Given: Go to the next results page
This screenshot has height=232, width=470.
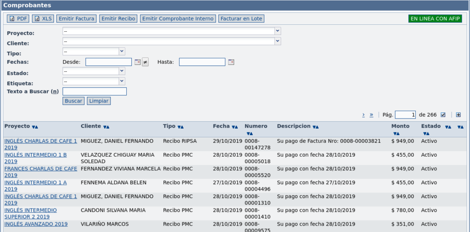Looking at the screenshot, I should [364, 115].
